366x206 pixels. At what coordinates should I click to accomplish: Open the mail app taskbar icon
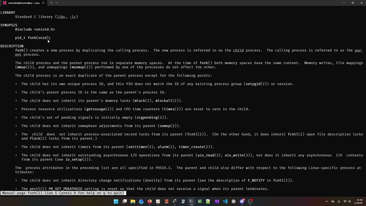point(141,201)
